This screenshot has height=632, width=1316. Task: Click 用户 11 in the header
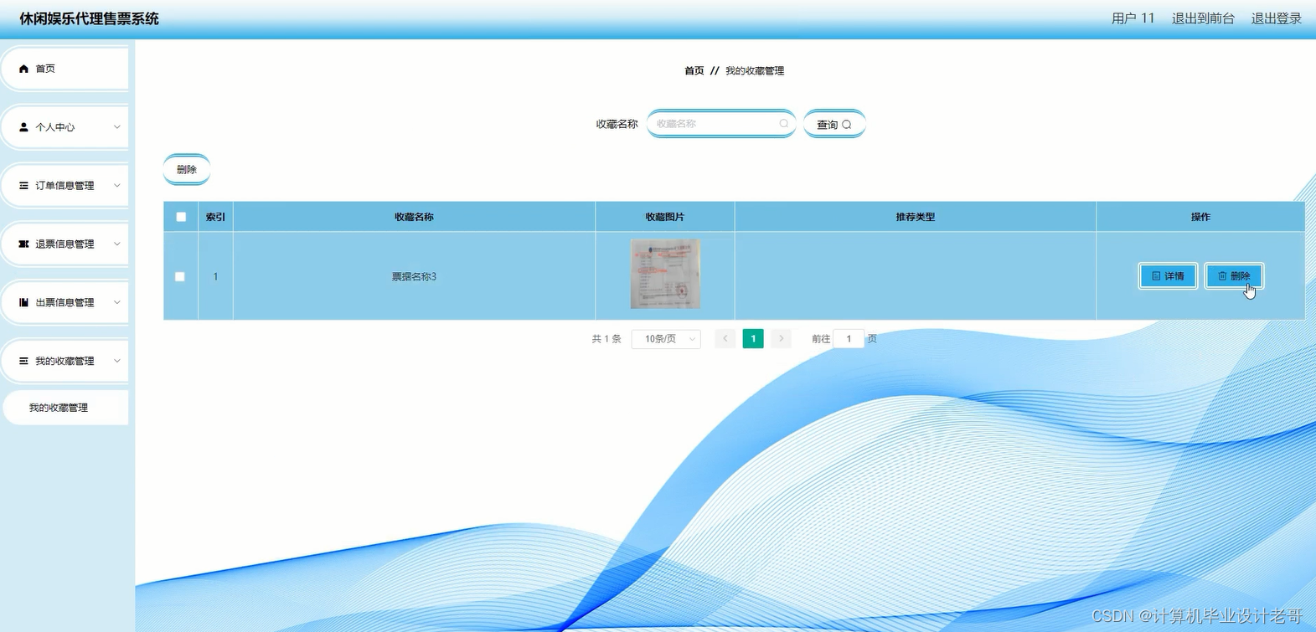[1133, 18]
